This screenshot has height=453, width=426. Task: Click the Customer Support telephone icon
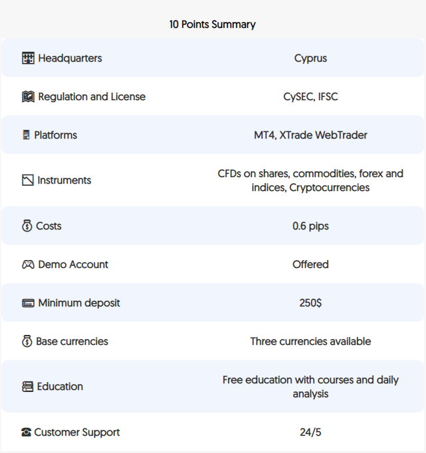(x=26, y=432)
